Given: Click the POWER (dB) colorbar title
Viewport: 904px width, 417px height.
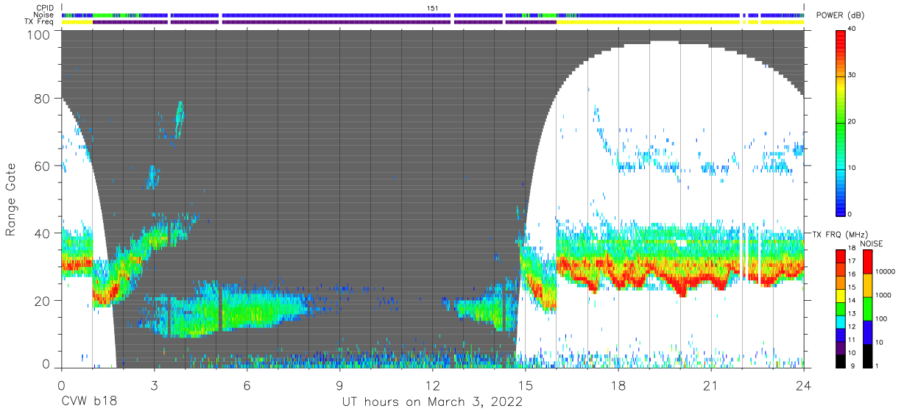Looking at the screenshot, I should [x=840, y=15].
